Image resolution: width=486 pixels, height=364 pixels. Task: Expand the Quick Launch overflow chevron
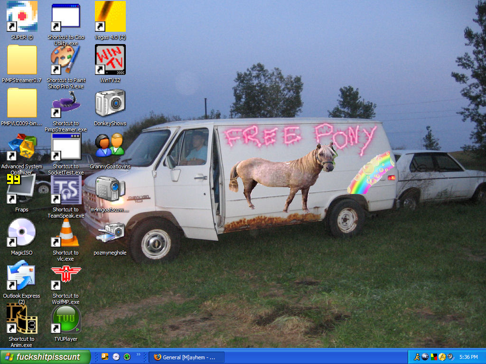coord(138,355)
